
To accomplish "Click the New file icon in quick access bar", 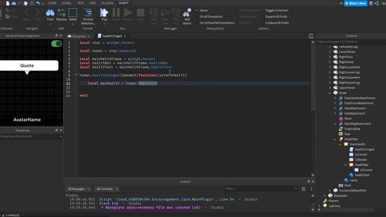I will 8,3.
